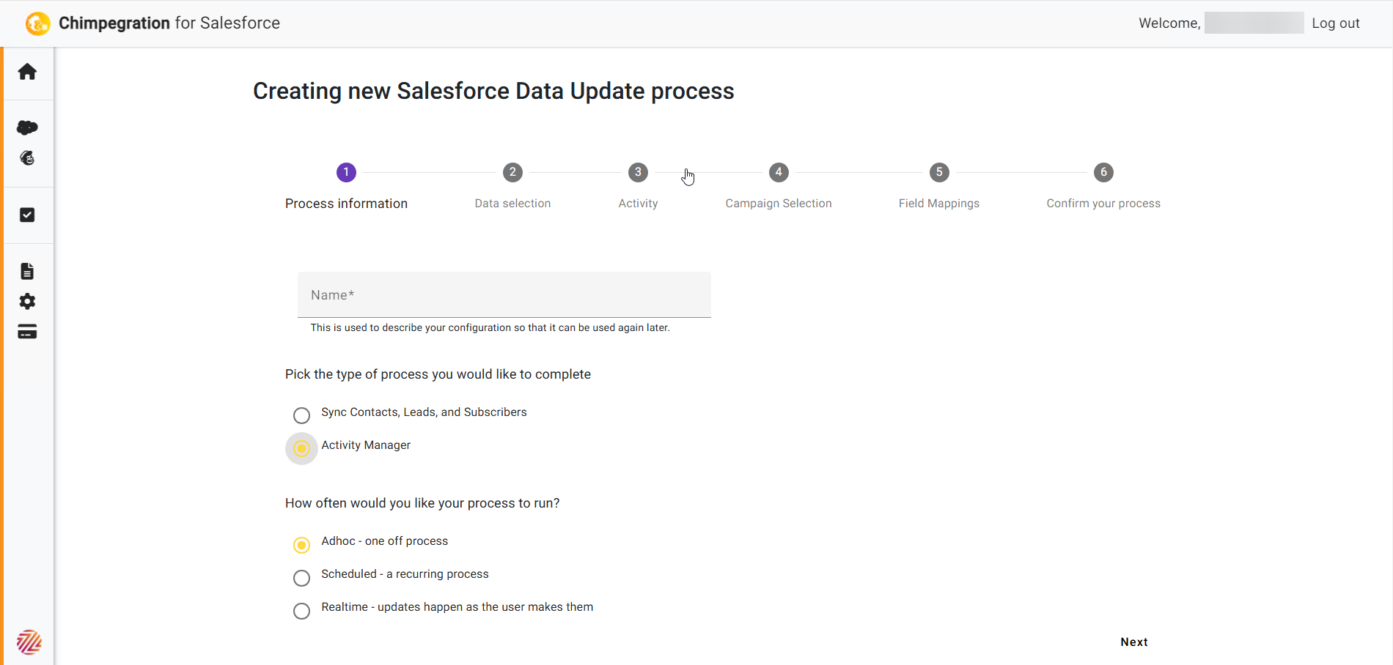This screenshot has height=665, width=1393.
Task: Choose Scheduled - a recurring process
Action: pos(301,578)
